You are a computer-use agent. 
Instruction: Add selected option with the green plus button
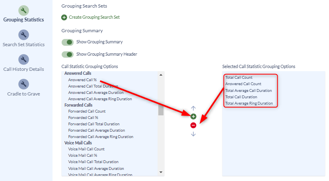click(x=193, y=117)
